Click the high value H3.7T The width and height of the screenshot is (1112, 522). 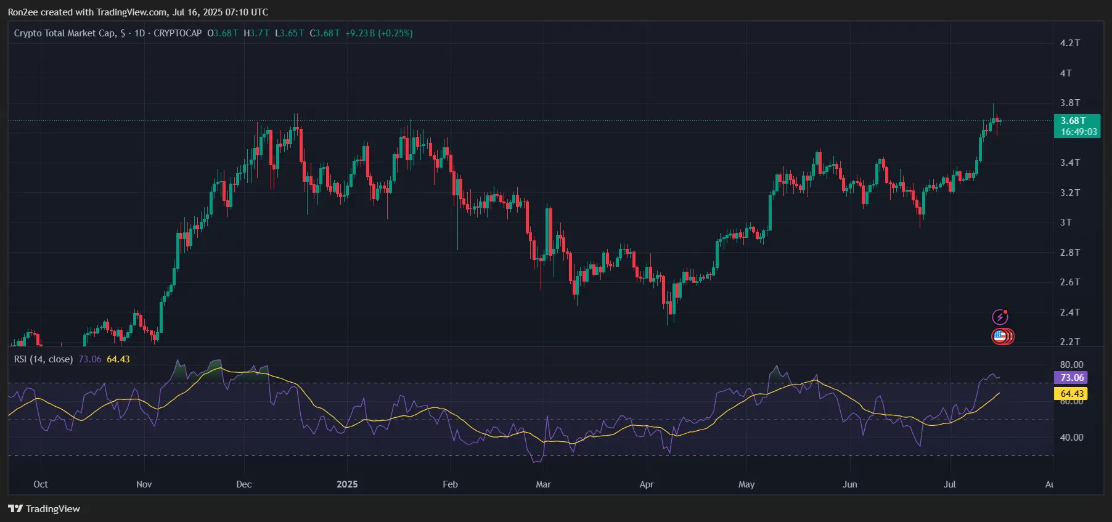[x=256, y=33]
